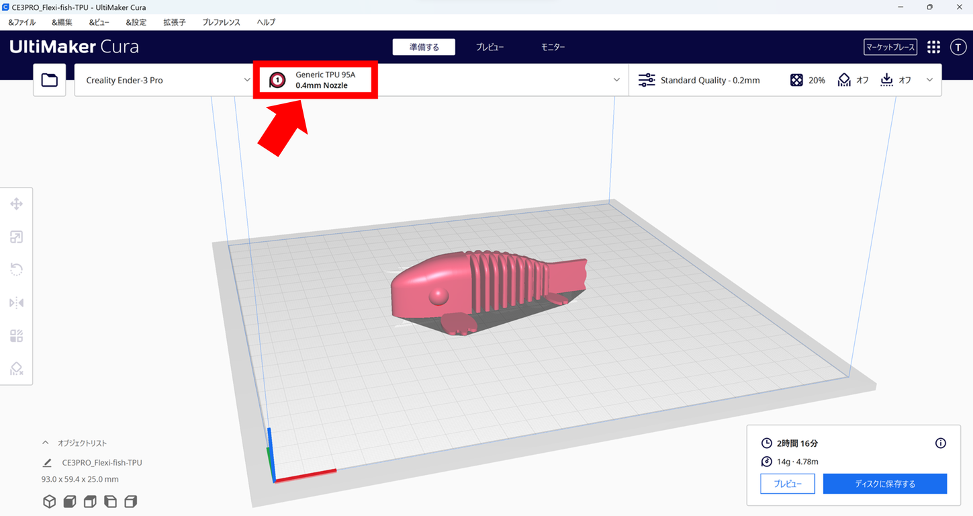Screen dimensions: 973x516
Task: Click the pencil icon beside CE3PRO_Flexi-fish-TPU
Action: (47, 463)
